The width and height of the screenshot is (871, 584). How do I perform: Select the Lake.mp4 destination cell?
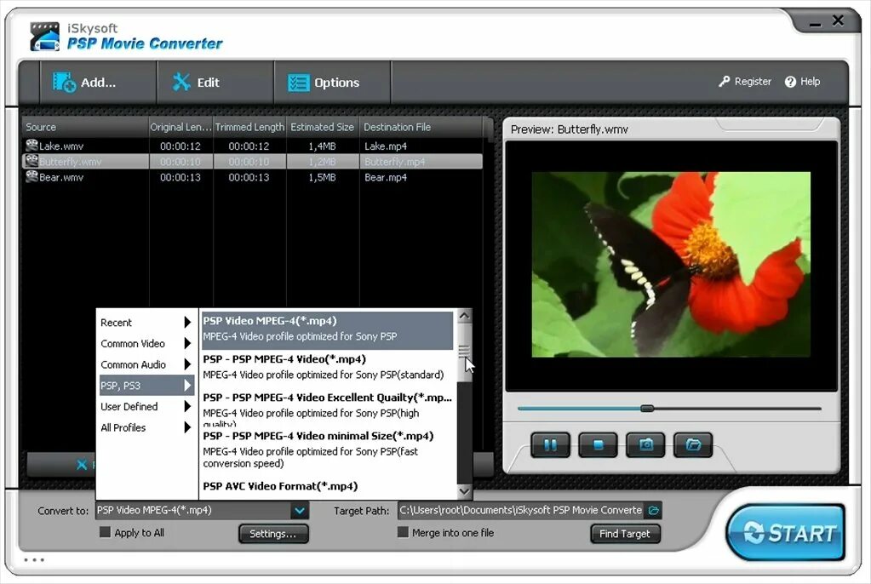click(421, 146)
